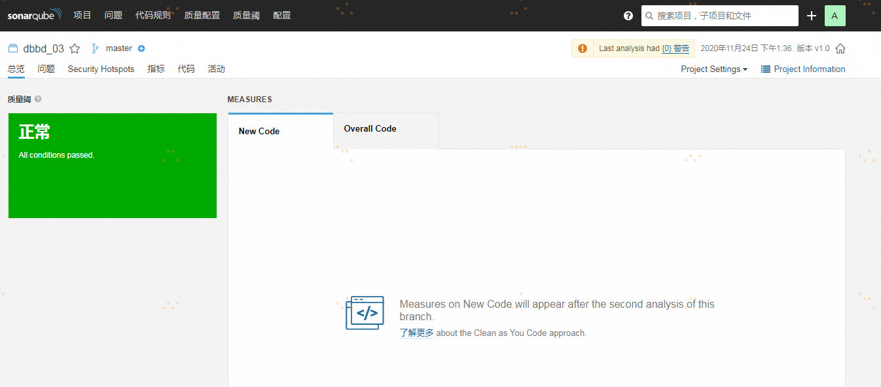Open 质量配置 in top navigation
881x387 pixels.
pos(202,15)
